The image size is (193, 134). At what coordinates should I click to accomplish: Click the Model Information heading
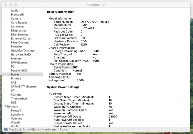tap(61, 18)
